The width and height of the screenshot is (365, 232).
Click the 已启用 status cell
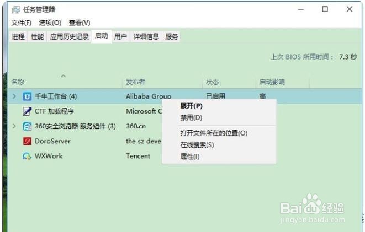click(215, 96)
